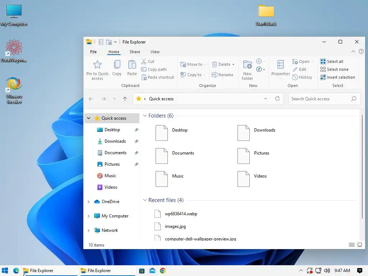The width and height of the screenshot is (368, 276).
Task: Open Customize Quick Access Toolbar dropdown
Action: [115, 42]
